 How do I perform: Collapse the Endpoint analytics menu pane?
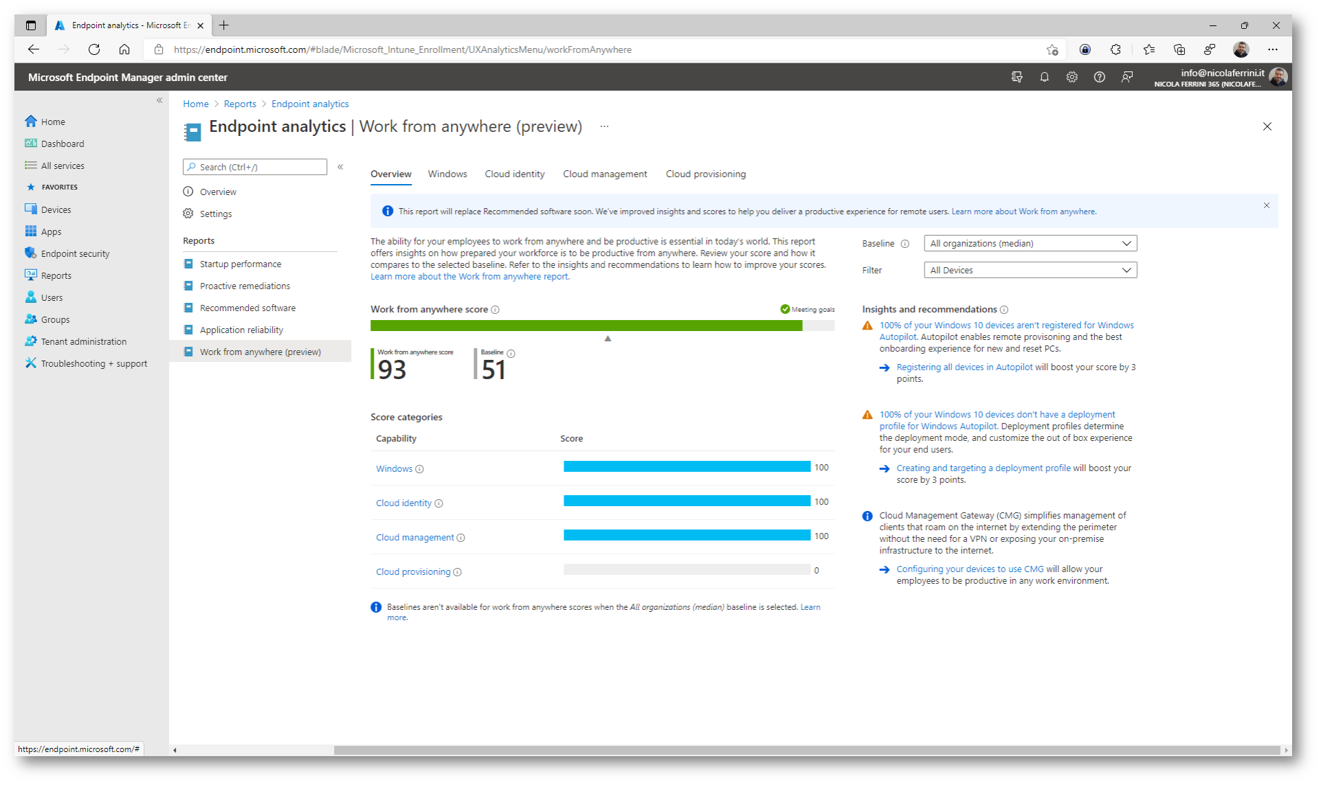click(340, 167)
